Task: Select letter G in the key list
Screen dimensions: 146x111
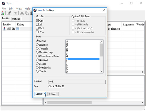Action: (83, 56)
